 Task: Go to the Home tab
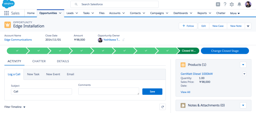(31, 13)
